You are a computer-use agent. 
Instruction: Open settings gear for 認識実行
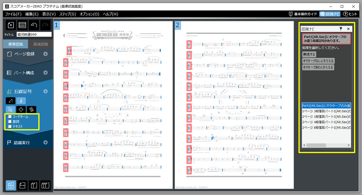[x=46, y=142]
